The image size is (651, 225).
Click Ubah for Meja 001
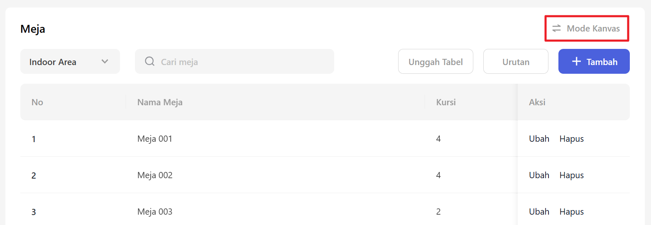pyautogui.click(x=539, y=139)
